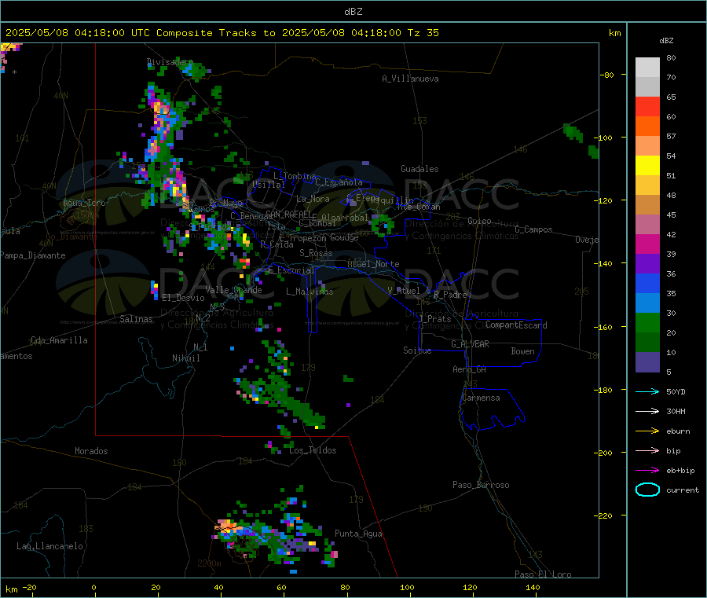Click the J_Prats location label

pyautogui.click(x=435, y=319)
